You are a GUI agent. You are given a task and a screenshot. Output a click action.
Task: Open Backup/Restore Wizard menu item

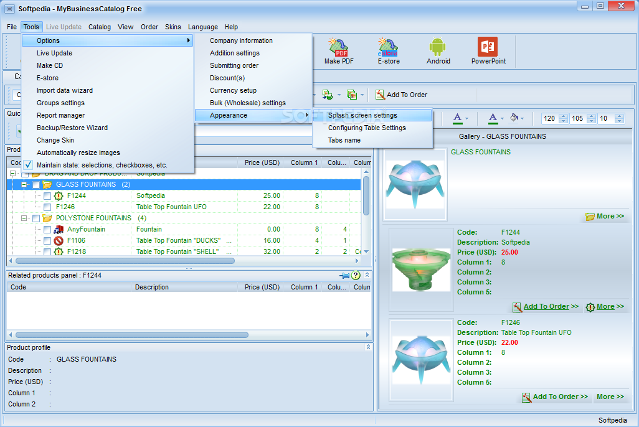click(108, 128)
